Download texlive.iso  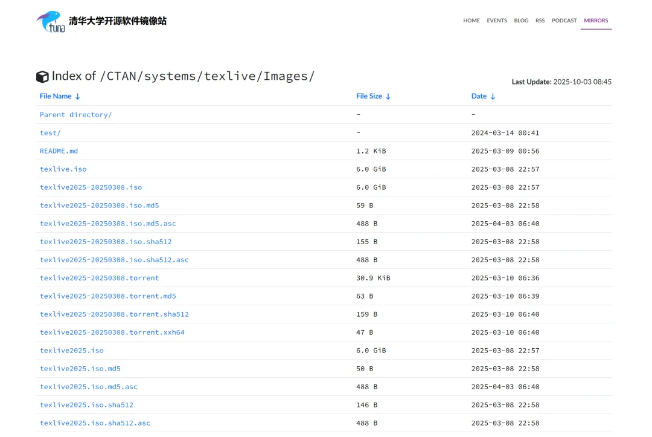tap(63, 169)
